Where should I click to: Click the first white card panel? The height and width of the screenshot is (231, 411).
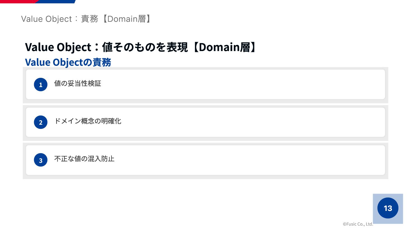click(x=206, y=85)
